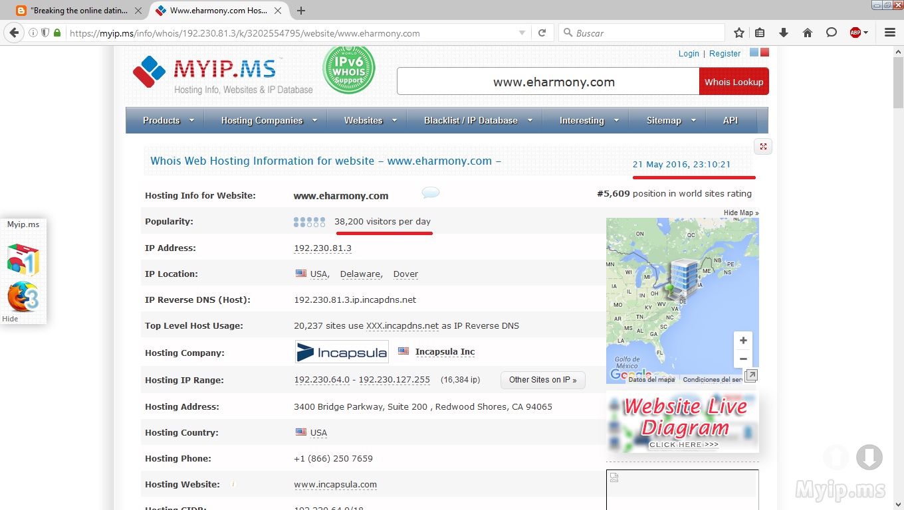The image size is (904, 510).
Task: Click the IPv6 WHOIS Support badge
Action: pyautogui.click(x=349, y=70)
